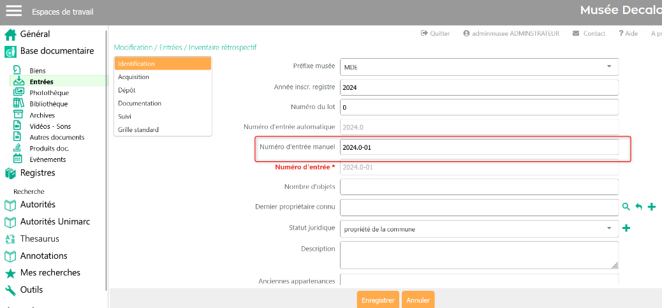Screen dimensions: 662x308
Task: Click the Quitter link
Action: [x=435, y=34]
